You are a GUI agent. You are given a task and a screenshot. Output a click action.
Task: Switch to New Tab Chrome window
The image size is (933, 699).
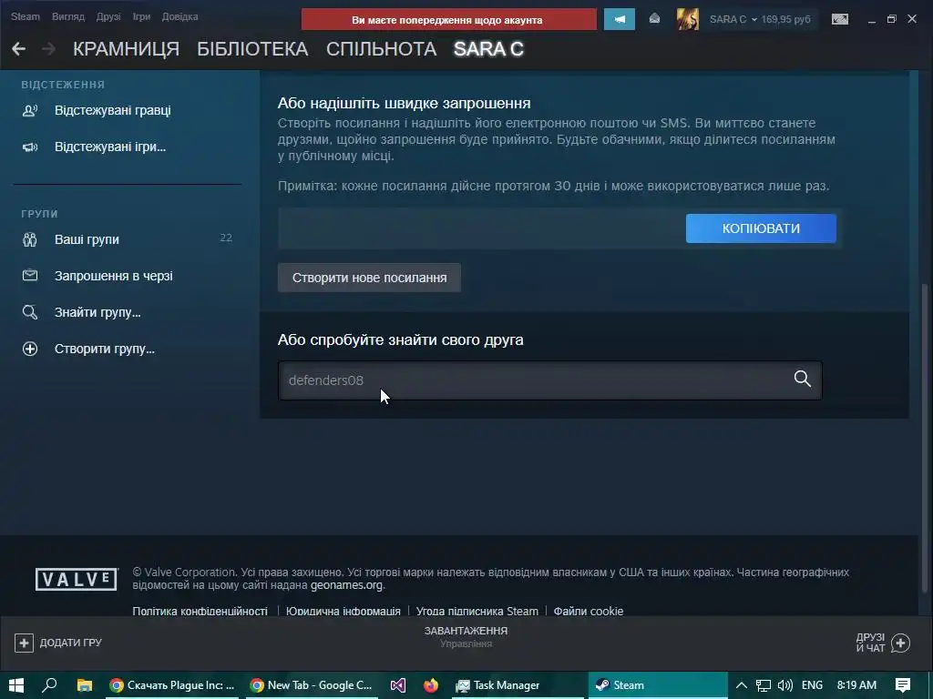tap(312, 685)
